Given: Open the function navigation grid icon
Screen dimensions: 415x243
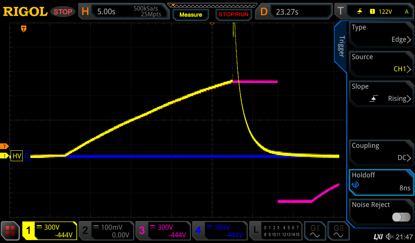Looking at the screenshot, I should pos(11,231).
